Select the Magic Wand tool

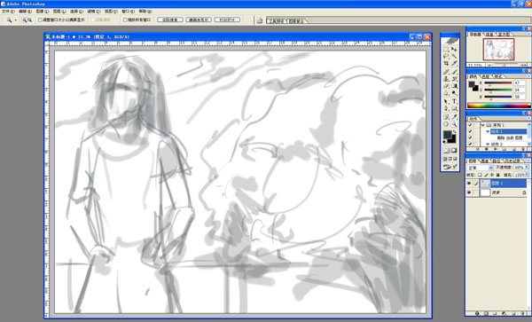454,57
